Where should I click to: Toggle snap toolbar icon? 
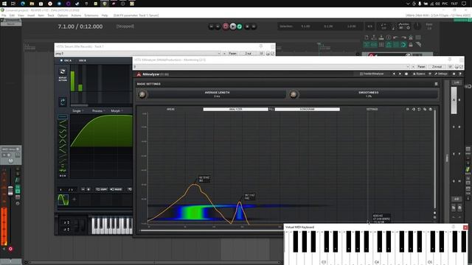tap(403, 45)
